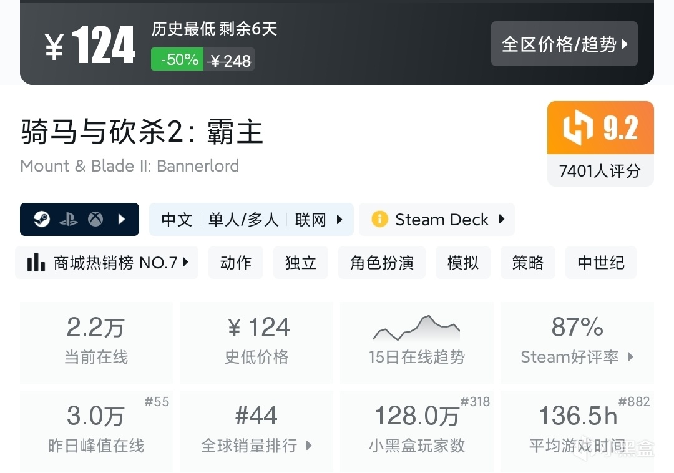
Task: Click the -50% discount badge
Action: click(x=178, y=60)
